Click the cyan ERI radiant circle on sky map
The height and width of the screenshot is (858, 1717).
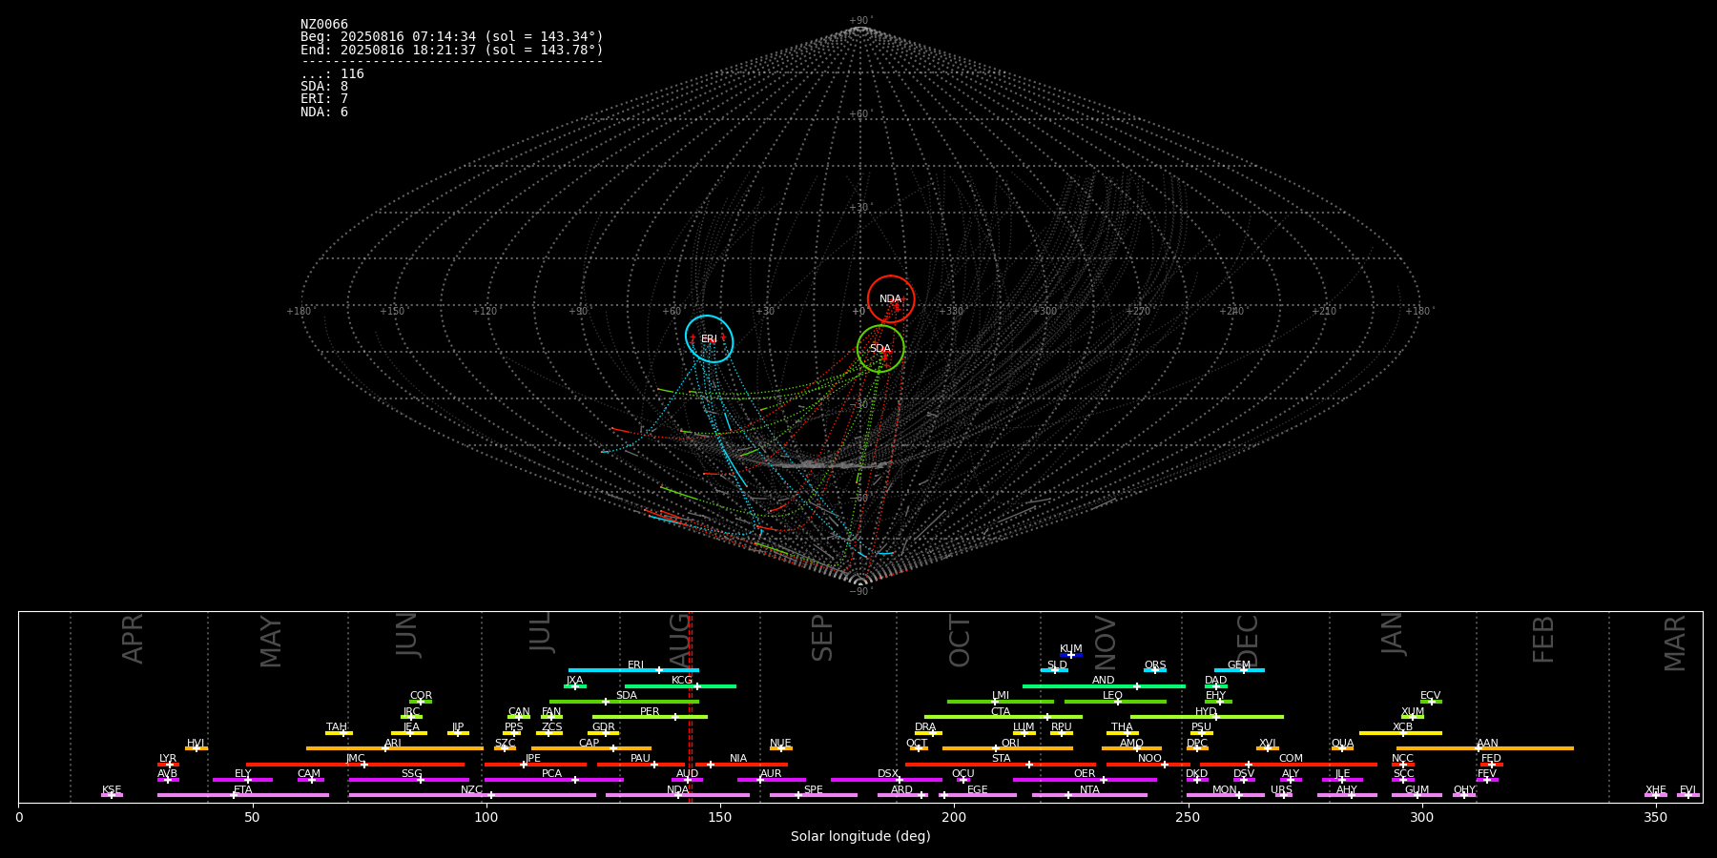[x=710, y=338]
